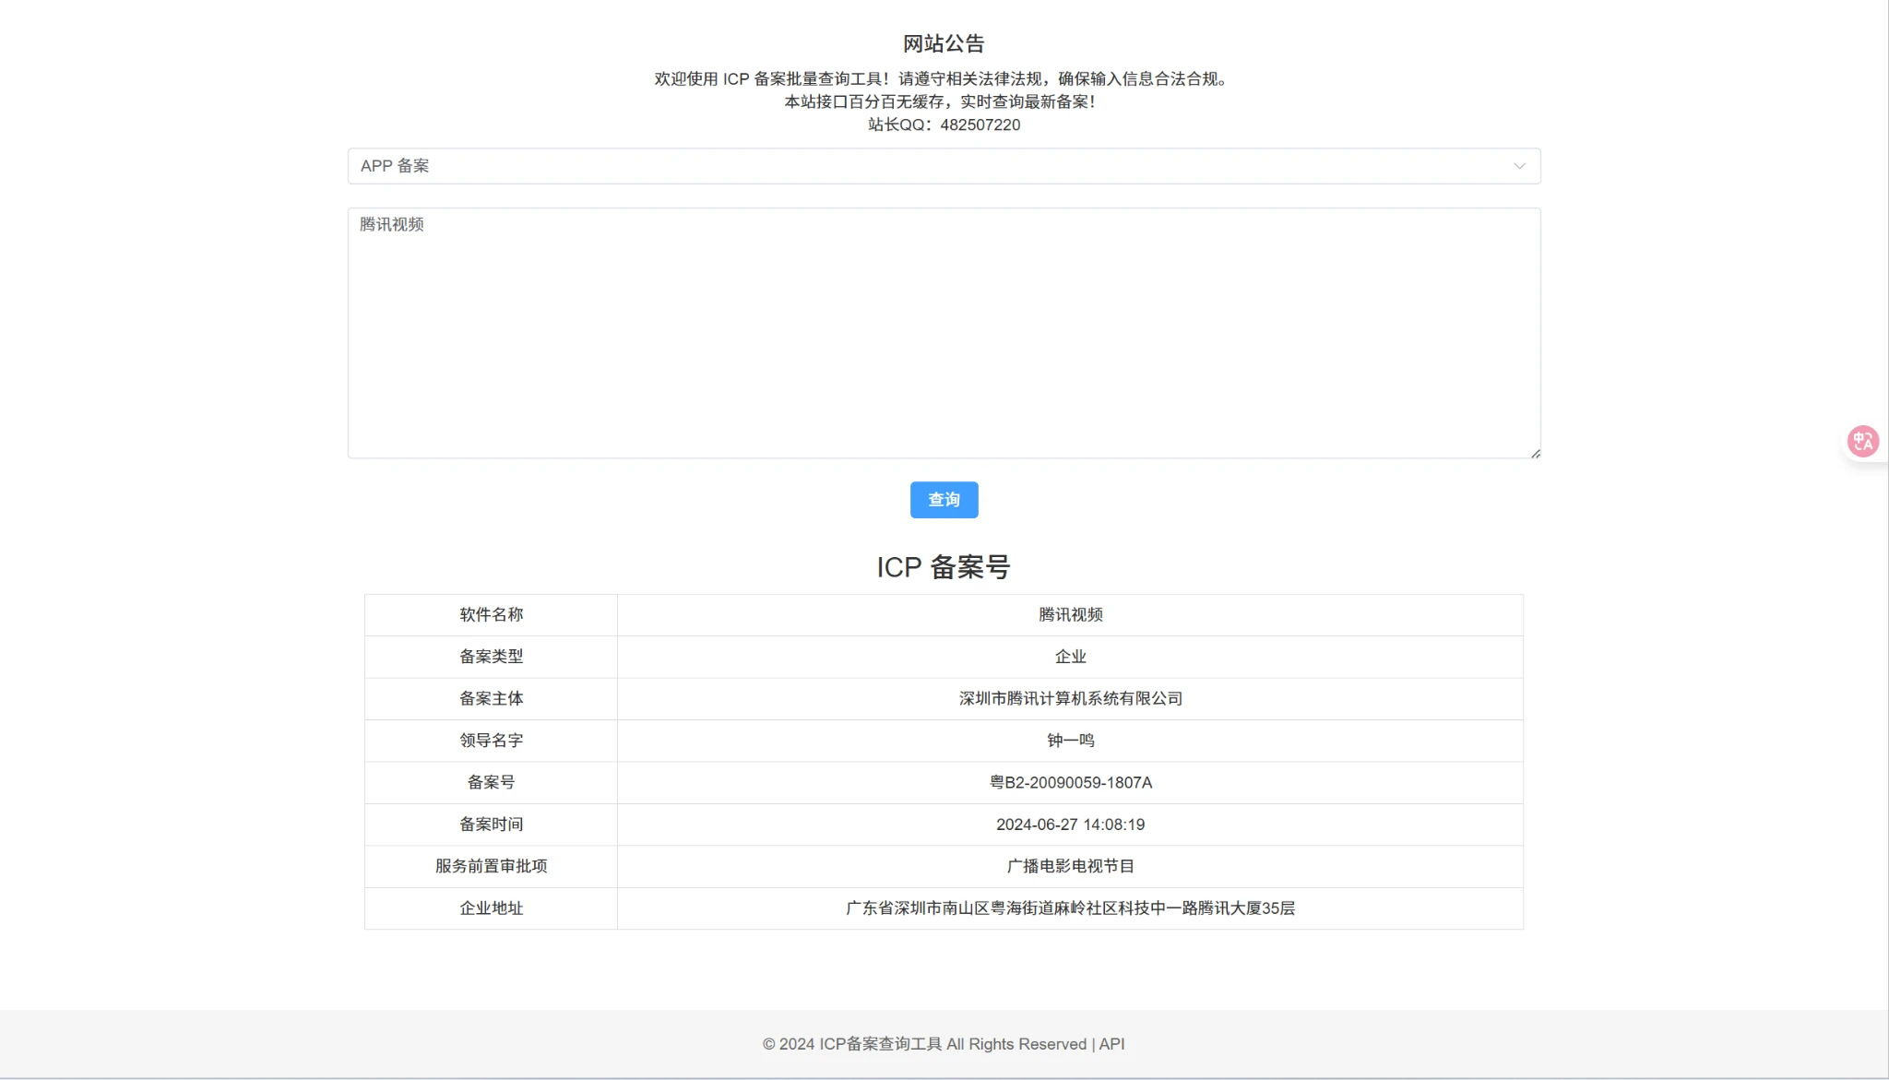The image size is (1889, 1080).
Task: Click the 备案号 value 粤B2-20090059-1807A
Action: pyautogui.click(x=1070, y=783)
